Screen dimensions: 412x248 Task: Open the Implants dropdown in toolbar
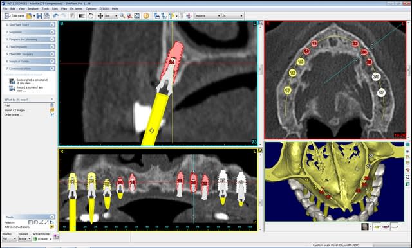click(207, 16)
